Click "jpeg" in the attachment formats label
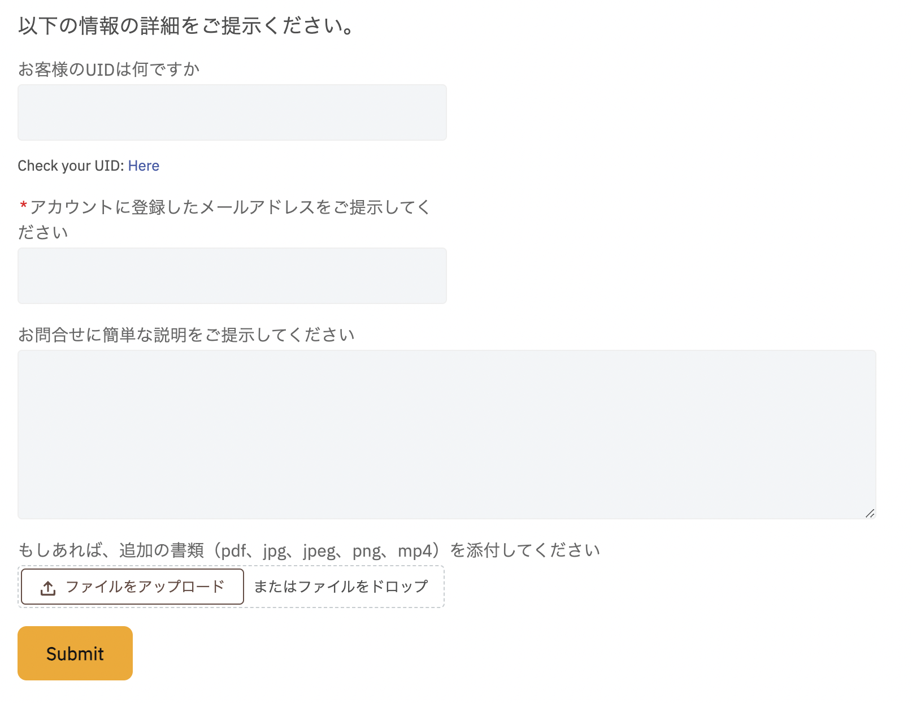The height and width of the screenshot is (703, 912). coord(319,551)
